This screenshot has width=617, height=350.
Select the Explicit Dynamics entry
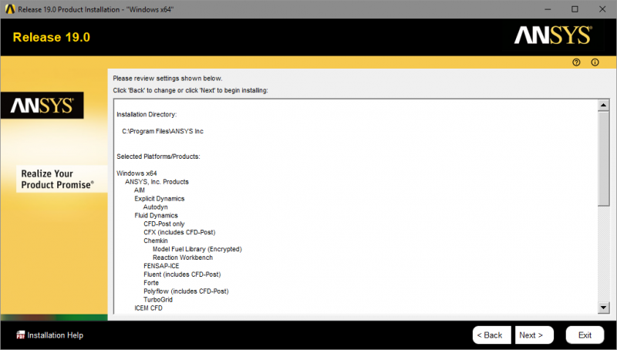coord(159,199)
